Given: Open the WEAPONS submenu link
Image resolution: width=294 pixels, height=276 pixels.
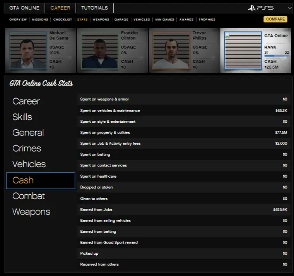Looking at the screenshot, I should 101,19.
